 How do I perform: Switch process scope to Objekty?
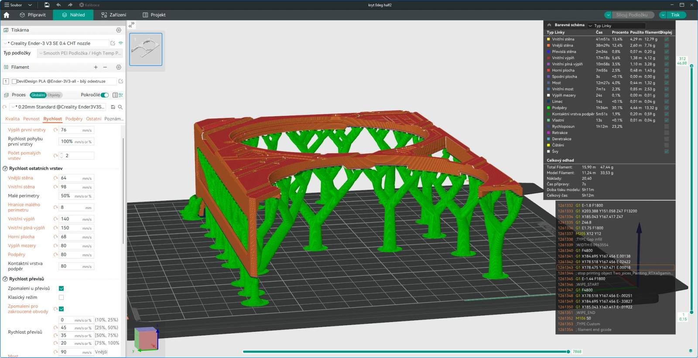[54, 95]
